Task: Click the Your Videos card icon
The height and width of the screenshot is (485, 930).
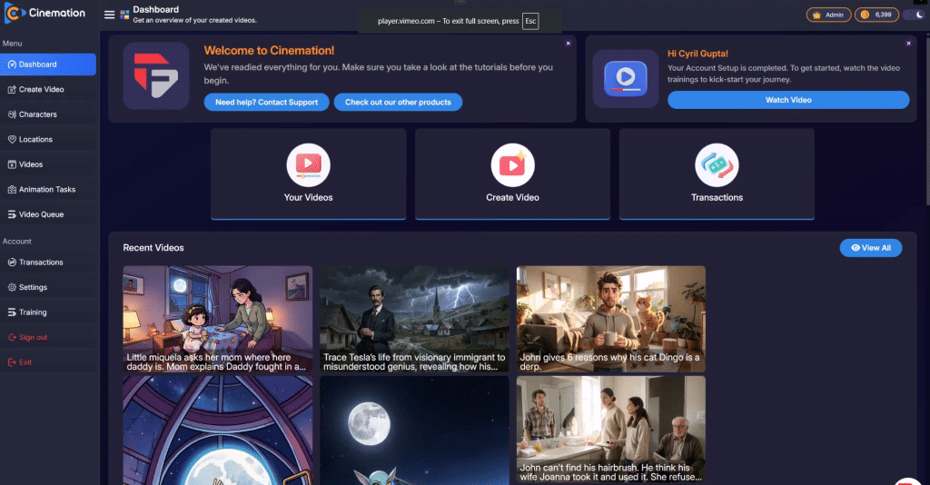Action: click(x=308, y=165)
